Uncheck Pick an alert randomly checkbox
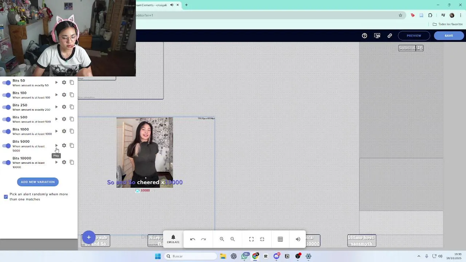The height and width of the screenshot is (262, 466). pyautogui.click(x=6, y=196)
